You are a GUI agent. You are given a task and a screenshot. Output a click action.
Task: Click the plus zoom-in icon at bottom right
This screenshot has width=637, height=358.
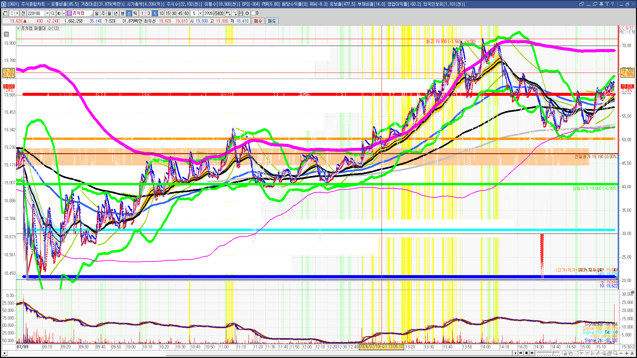(627, 353)
